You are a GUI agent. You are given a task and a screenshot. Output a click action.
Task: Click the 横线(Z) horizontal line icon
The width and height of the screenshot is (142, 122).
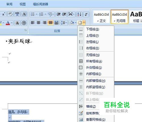[x=81, y=106]
